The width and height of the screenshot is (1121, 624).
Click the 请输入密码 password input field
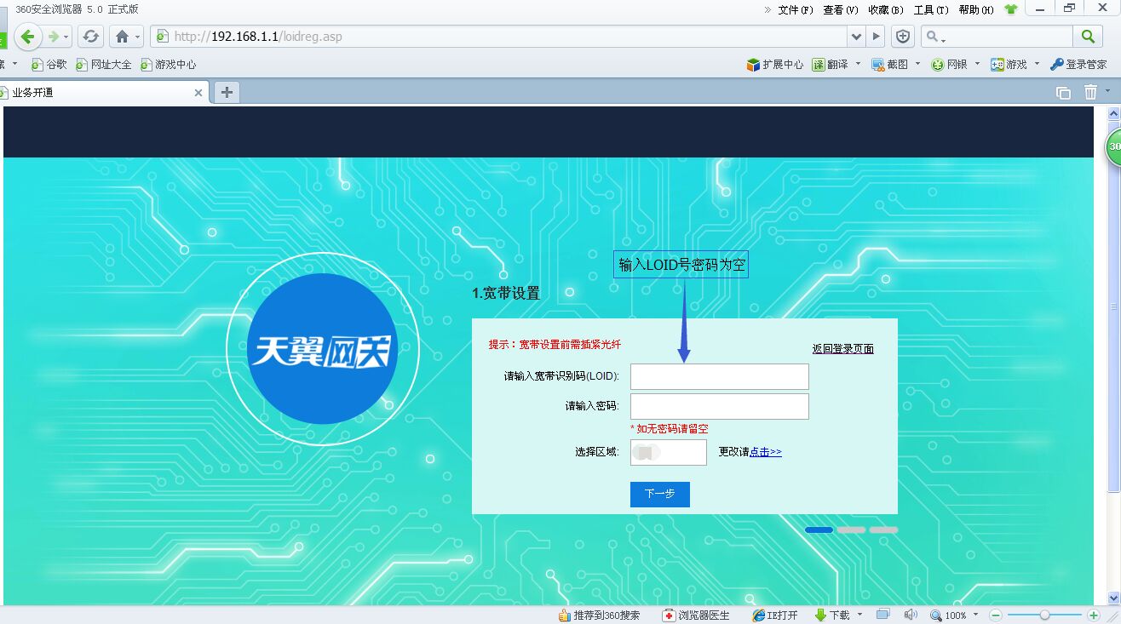tap(719, 406)
